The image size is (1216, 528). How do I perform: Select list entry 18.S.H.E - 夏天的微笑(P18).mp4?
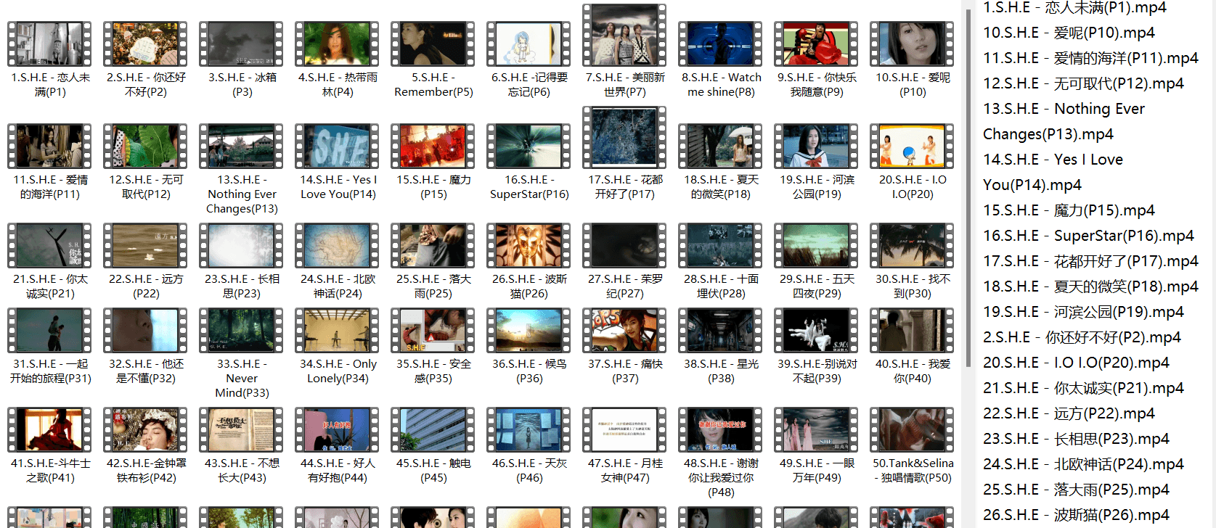click(x=1090, y=286)
